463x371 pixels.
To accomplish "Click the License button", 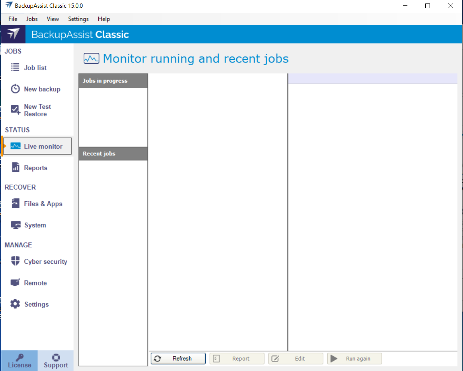I will (19, 361).
